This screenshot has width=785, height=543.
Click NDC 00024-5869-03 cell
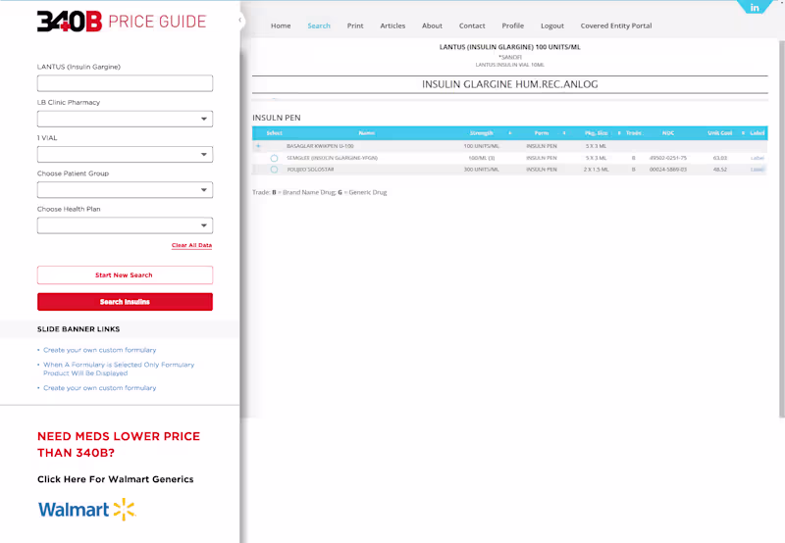[x=668, y=170]
